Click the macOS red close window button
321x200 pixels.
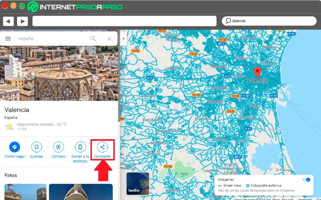[5, 6]
